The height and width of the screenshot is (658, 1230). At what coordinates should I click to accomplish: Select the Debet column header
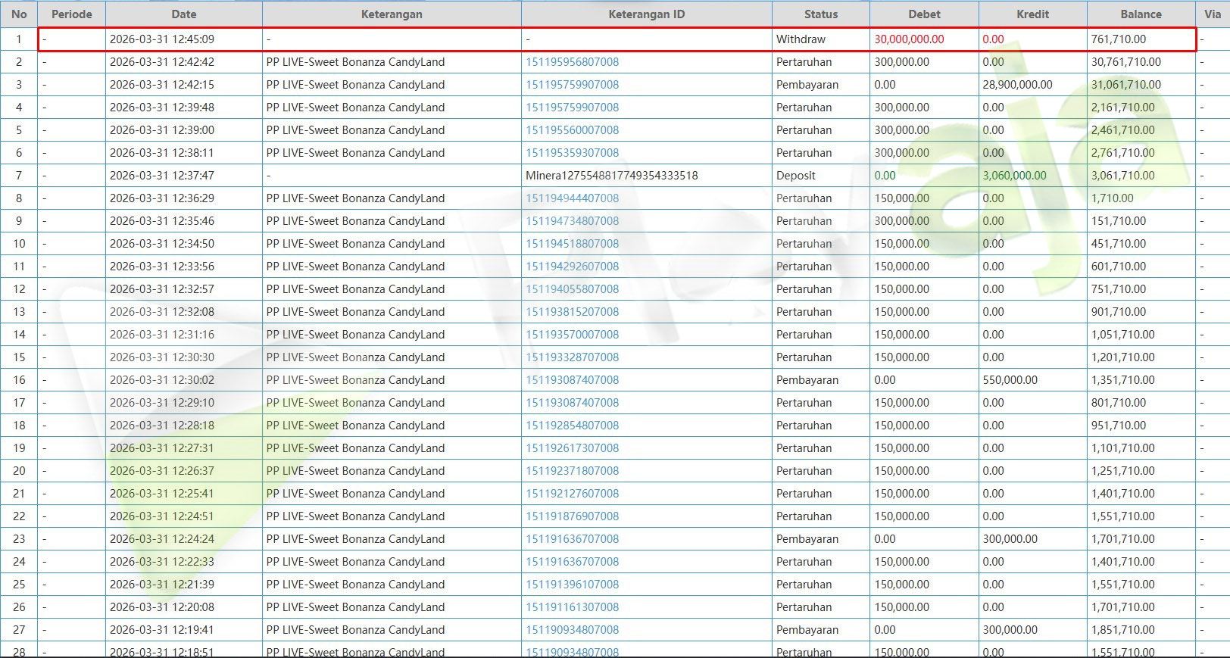coord(924,14)
